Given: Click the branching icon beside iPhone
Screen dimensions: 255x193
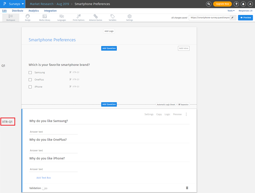Looking at the screenshot, I should tap(71, 86).
